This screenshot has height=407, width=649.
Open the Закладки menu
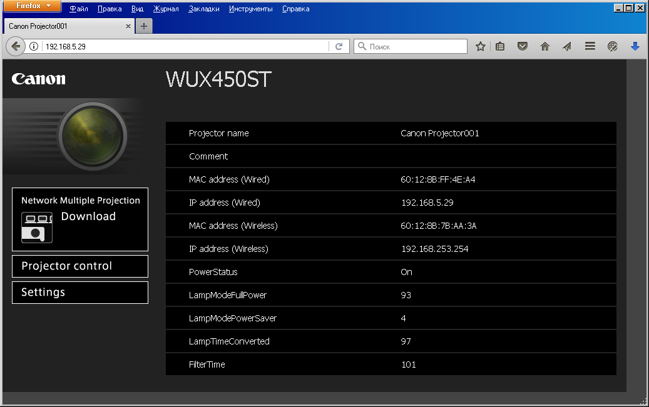pos(204,9)
